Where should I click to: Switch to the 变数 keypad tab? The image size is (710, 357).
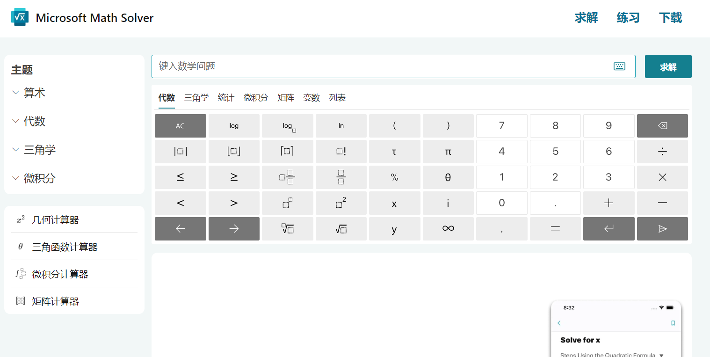[x=312, y=98]
